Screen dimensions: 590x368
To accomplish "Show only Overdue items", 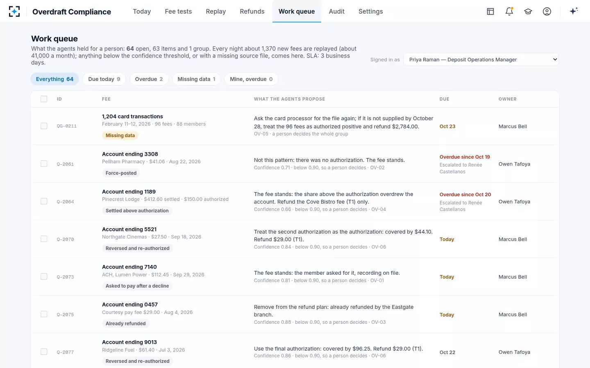I will click(149, 79).
